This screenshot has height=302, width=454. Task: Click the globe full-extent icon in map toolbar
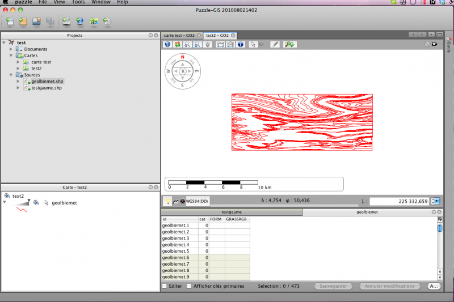(167, 44)
